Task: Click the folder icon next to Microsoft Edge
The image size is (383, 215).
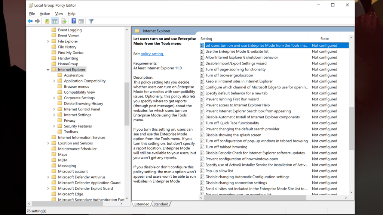Action: point(54,194)
